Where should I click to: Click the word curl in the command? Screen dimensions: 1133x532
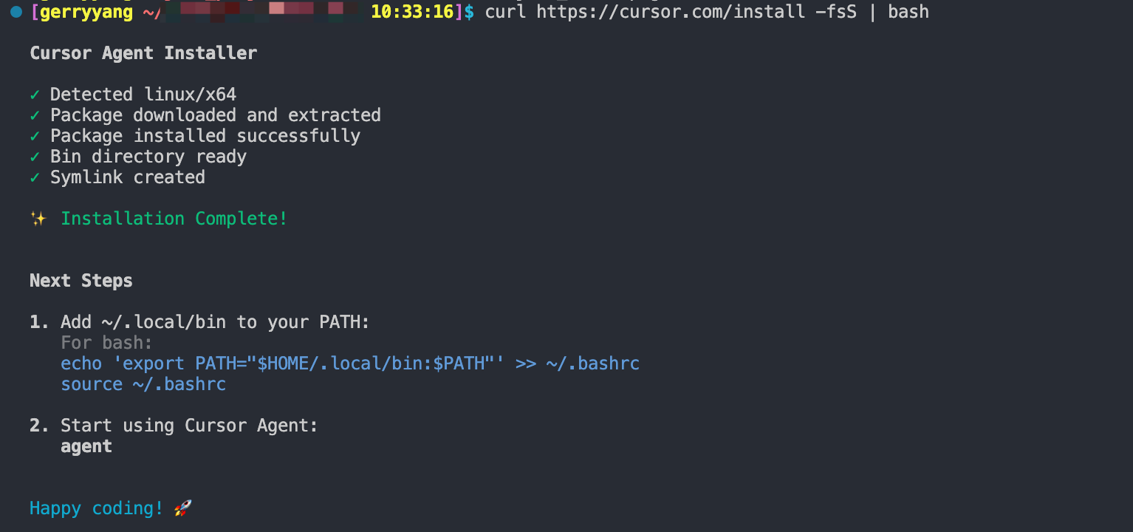505,12
